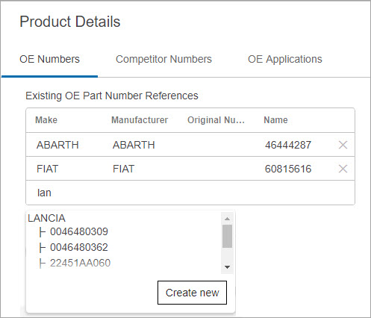
Task: Click the Name column header
Action: 275,120
